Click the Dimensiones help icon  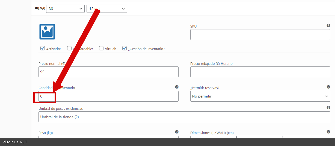pos(328,132)
